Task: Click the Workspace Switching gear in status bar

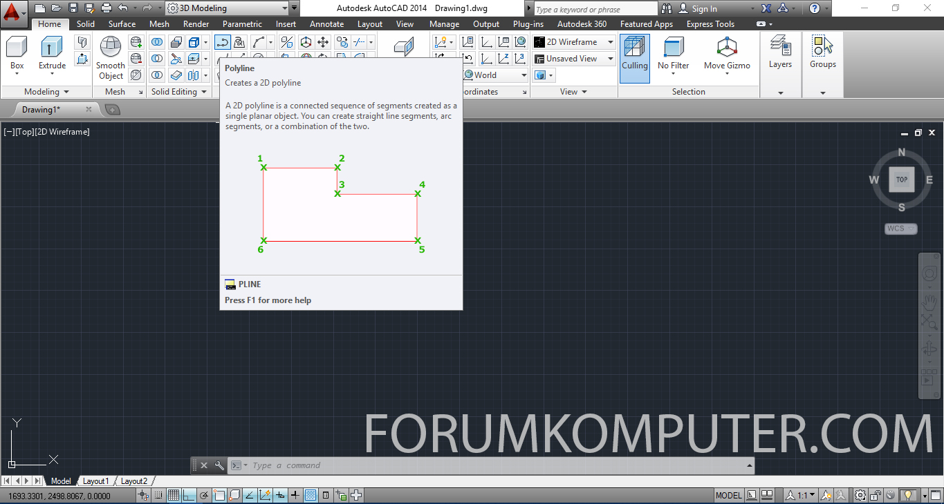Action: (x=860, y=495)
